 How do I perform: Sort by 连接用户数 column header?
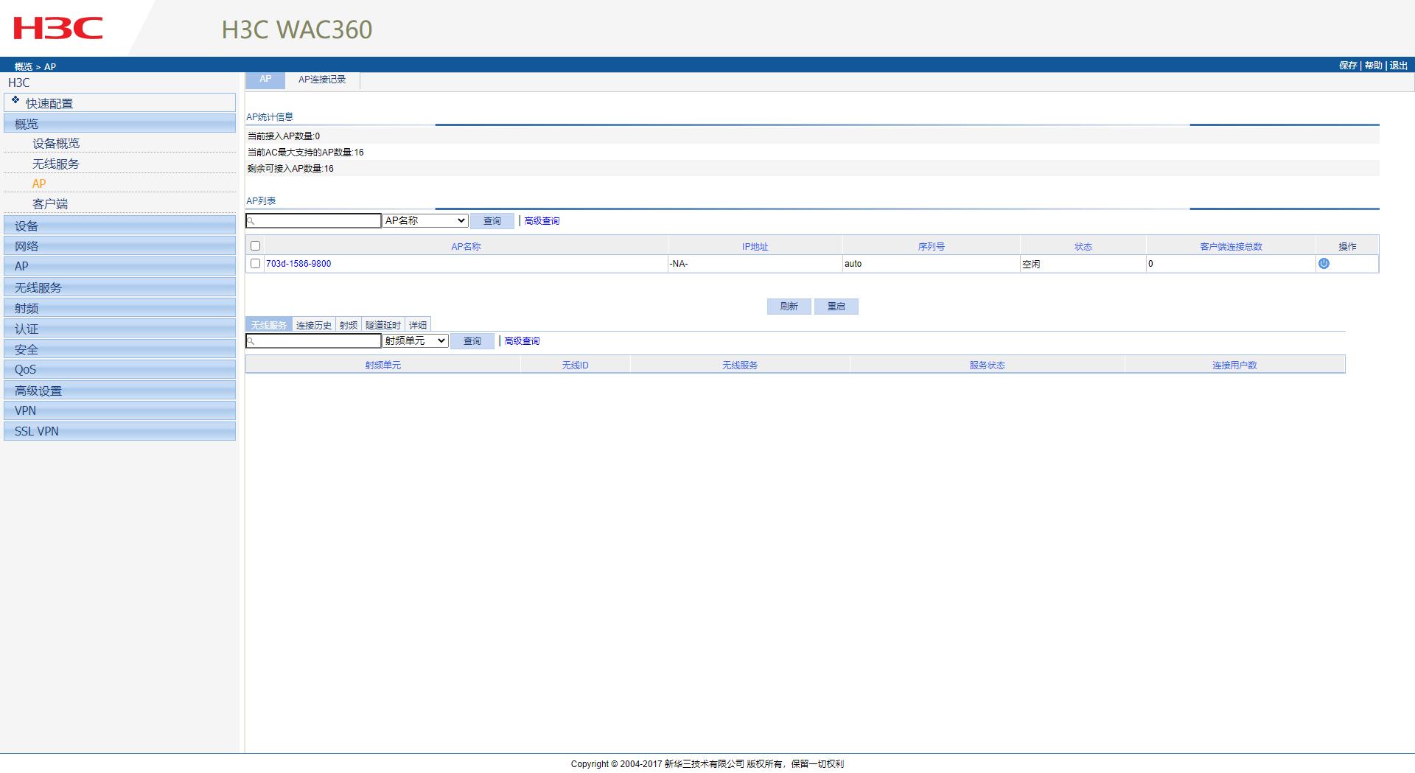(1234, 365)
